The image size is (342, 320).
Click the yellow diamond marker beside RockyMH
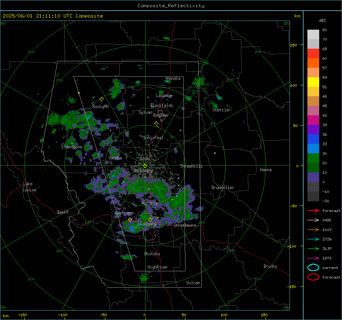click(x=101, y=99)
